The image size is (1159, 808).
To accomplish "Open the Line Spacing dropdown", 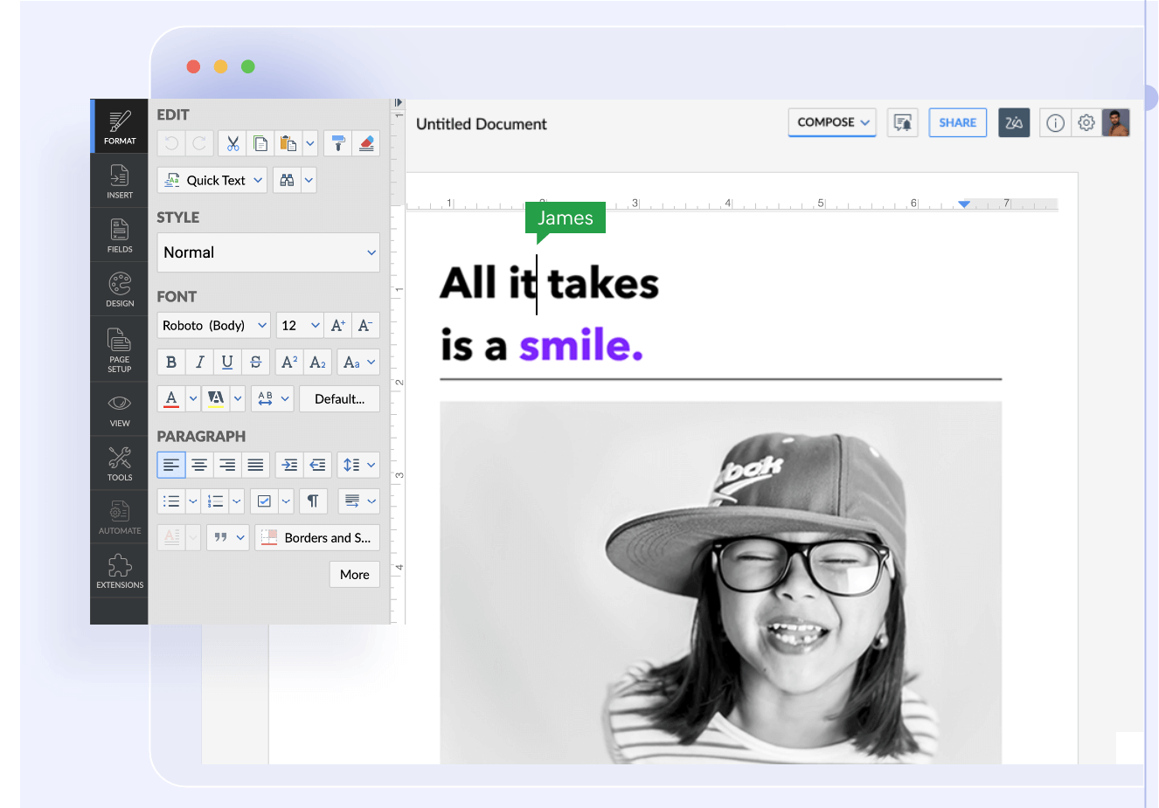I will [358, 465].
